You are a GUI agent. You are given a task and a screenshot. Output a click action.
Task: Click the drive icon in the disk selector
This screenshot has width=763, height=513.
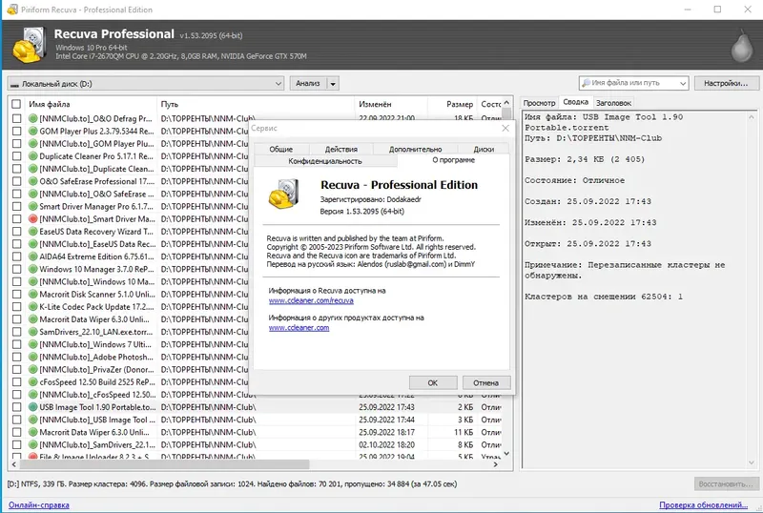(x=14, y=84)
